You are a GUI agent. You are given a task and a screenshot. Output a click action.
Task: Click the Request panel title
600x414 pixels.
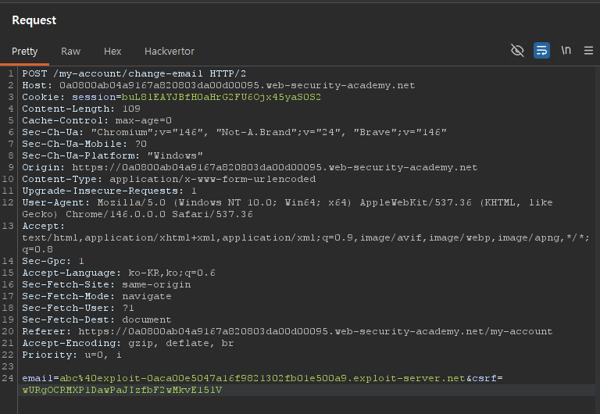(x=34, y=20)
